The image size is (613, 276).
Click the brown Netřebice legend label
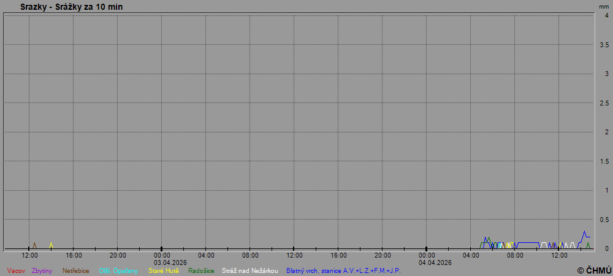[76, 270]
